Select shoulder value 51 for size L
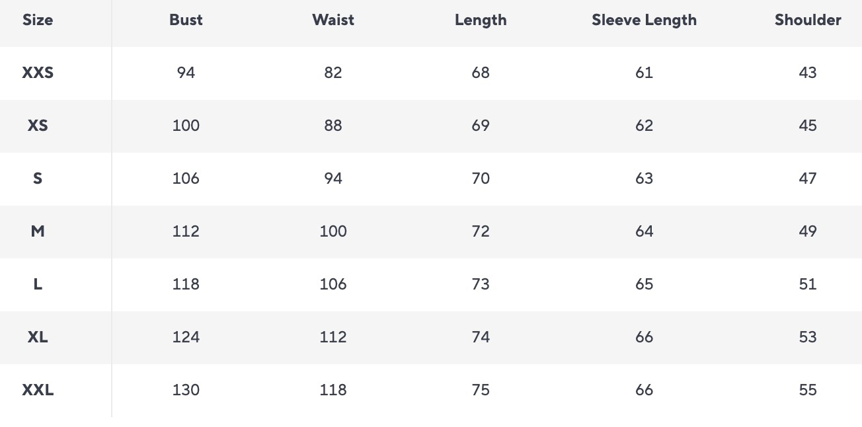 click(x=808, y=284)
